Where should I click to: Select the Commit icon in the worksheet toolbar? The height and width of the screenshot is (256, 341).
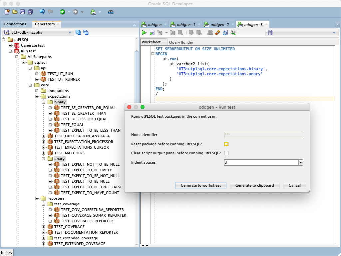191,32
